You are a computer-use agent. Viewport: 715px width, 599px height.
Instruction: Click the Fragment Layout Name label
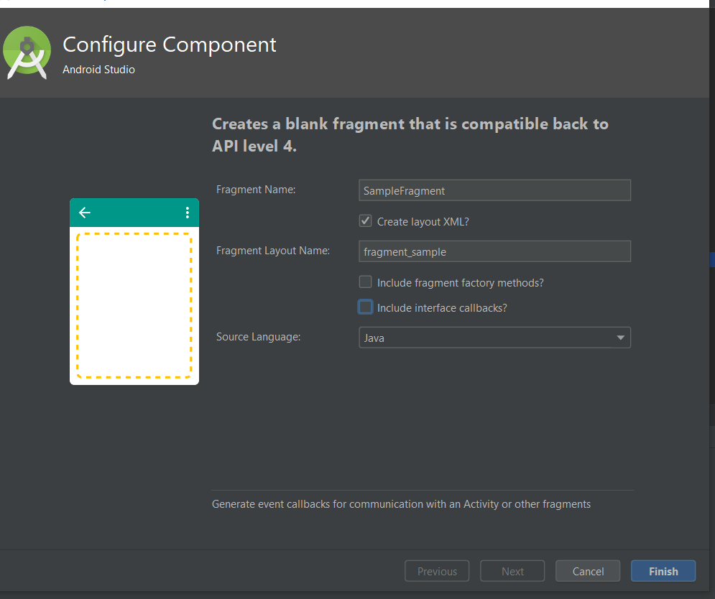[x=273, y=251]
